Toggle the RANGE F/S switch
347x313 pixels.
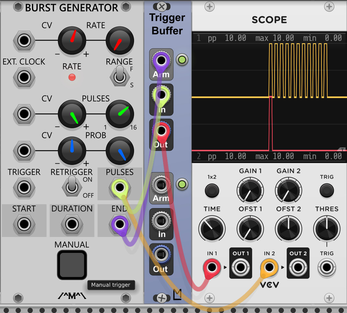click(120, 76)
